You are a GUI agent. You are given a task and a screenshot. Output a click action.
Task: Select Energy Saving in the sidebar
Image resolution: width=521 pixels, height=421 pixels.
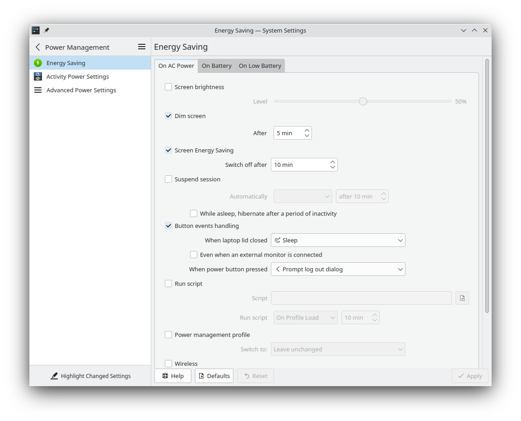tap(90, 63)
